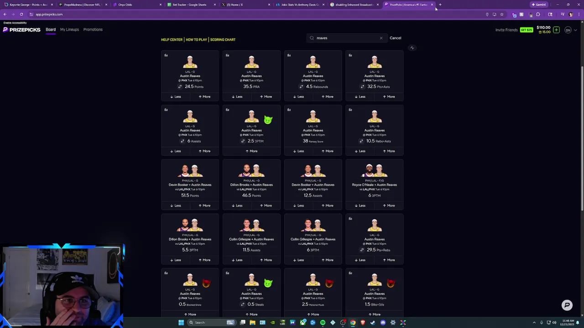Click the green plus deposit icon

click(x=556, y=30)
